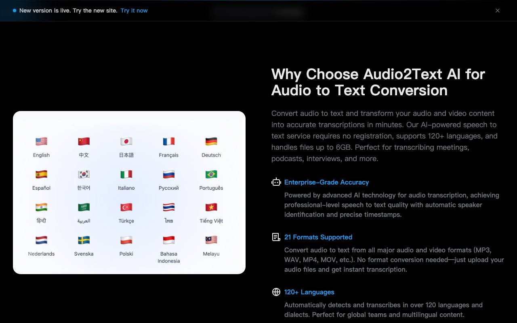Click the 'Italiano' language label
The image size is (517, 323).
click(x=126, y=188)
